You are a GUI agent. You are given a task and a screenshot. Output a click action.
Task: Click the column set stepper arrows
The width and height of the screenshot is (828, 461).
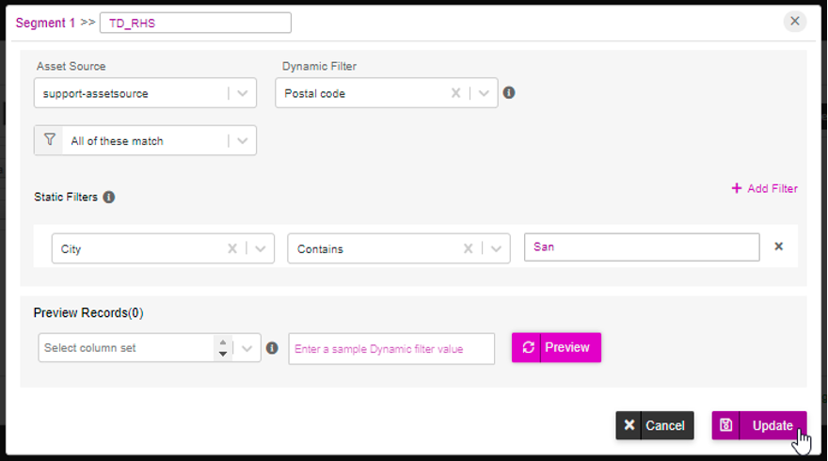[223, 348]
